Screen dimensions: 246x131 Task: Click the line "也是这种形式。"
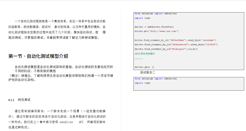click(19, 127)
